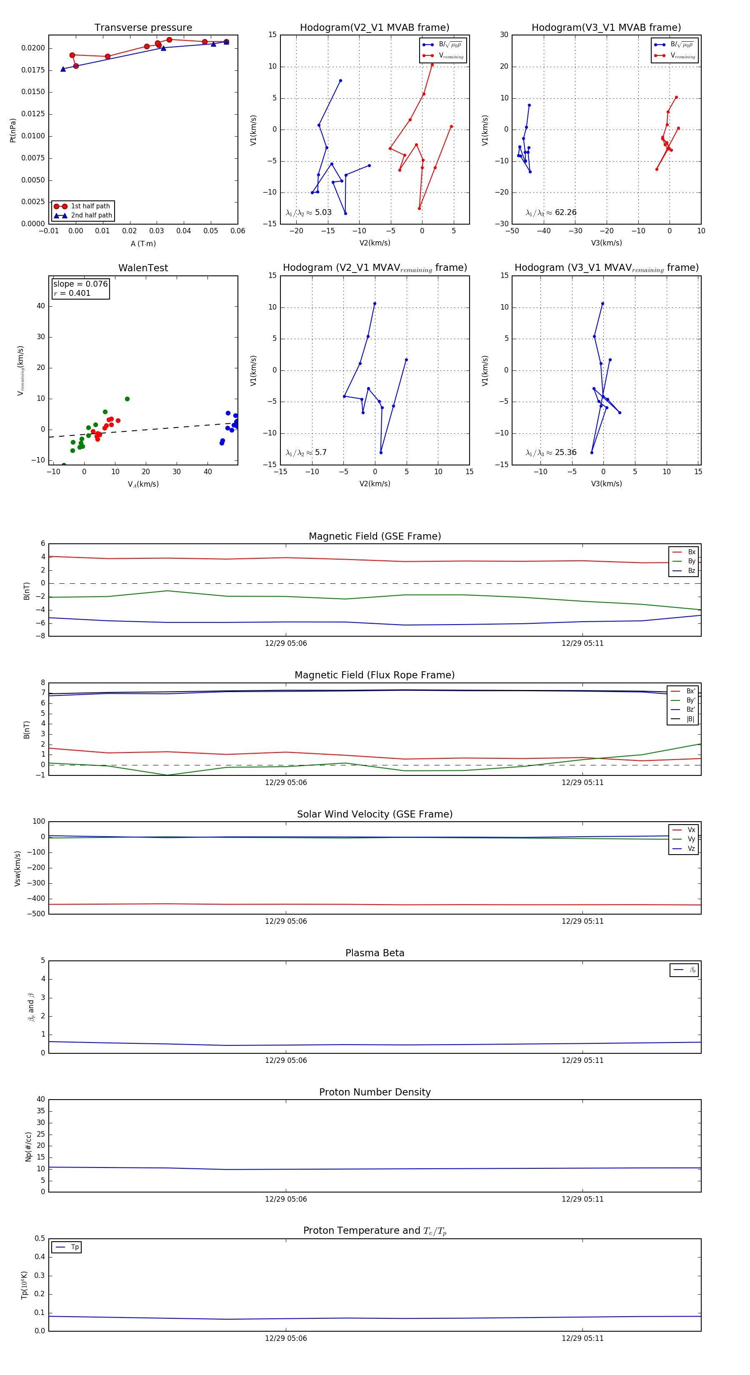Click 'V2(km/s)' label under V2_V1 MVAB hodogram
The image size is (750, 1375).
tap(375, 243)
